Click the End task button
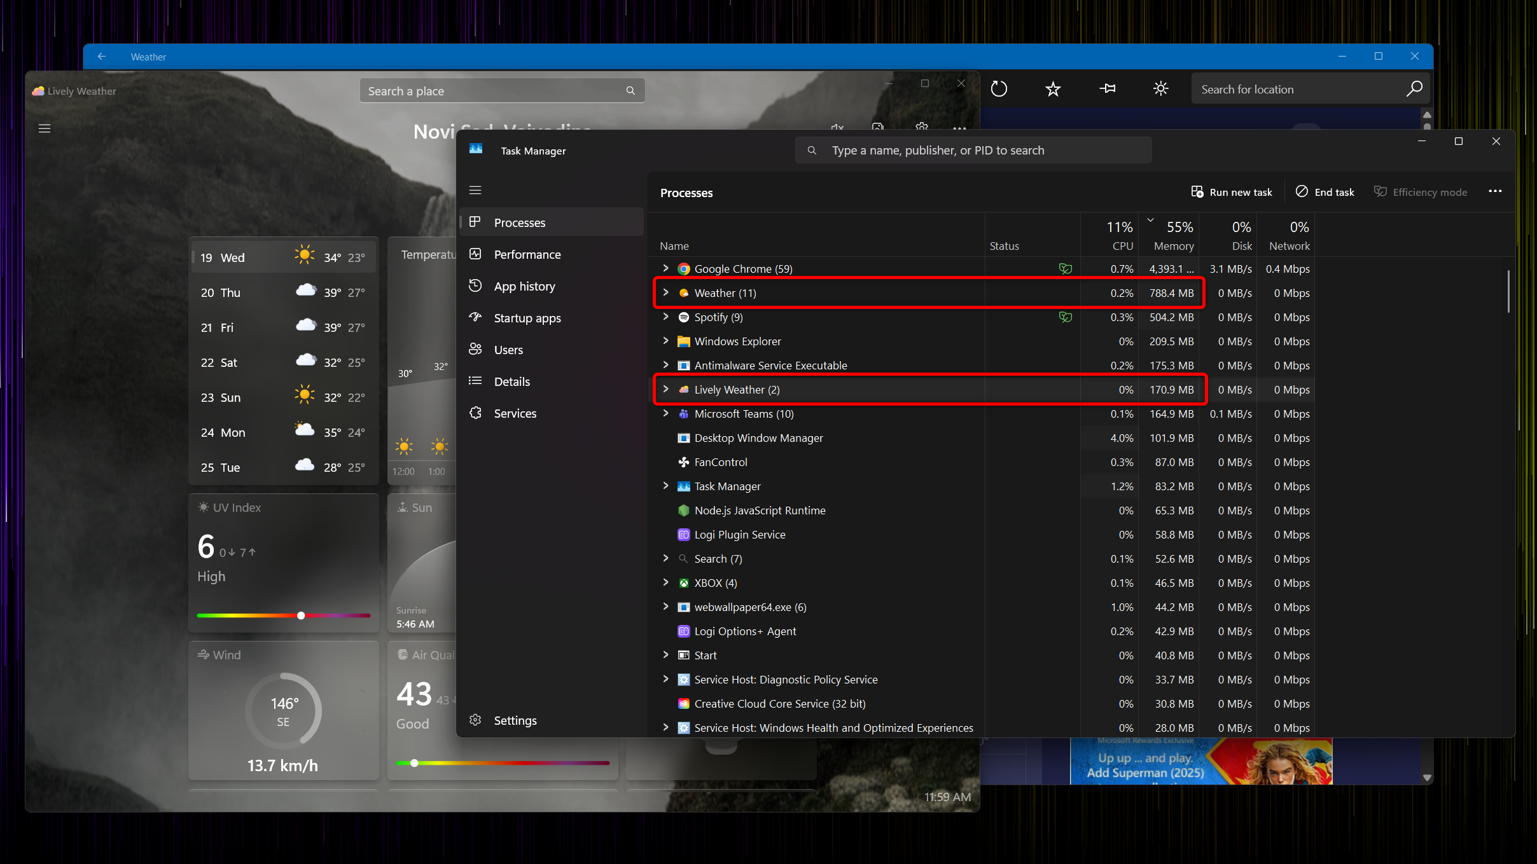1537x864 pixels. 1325,192
